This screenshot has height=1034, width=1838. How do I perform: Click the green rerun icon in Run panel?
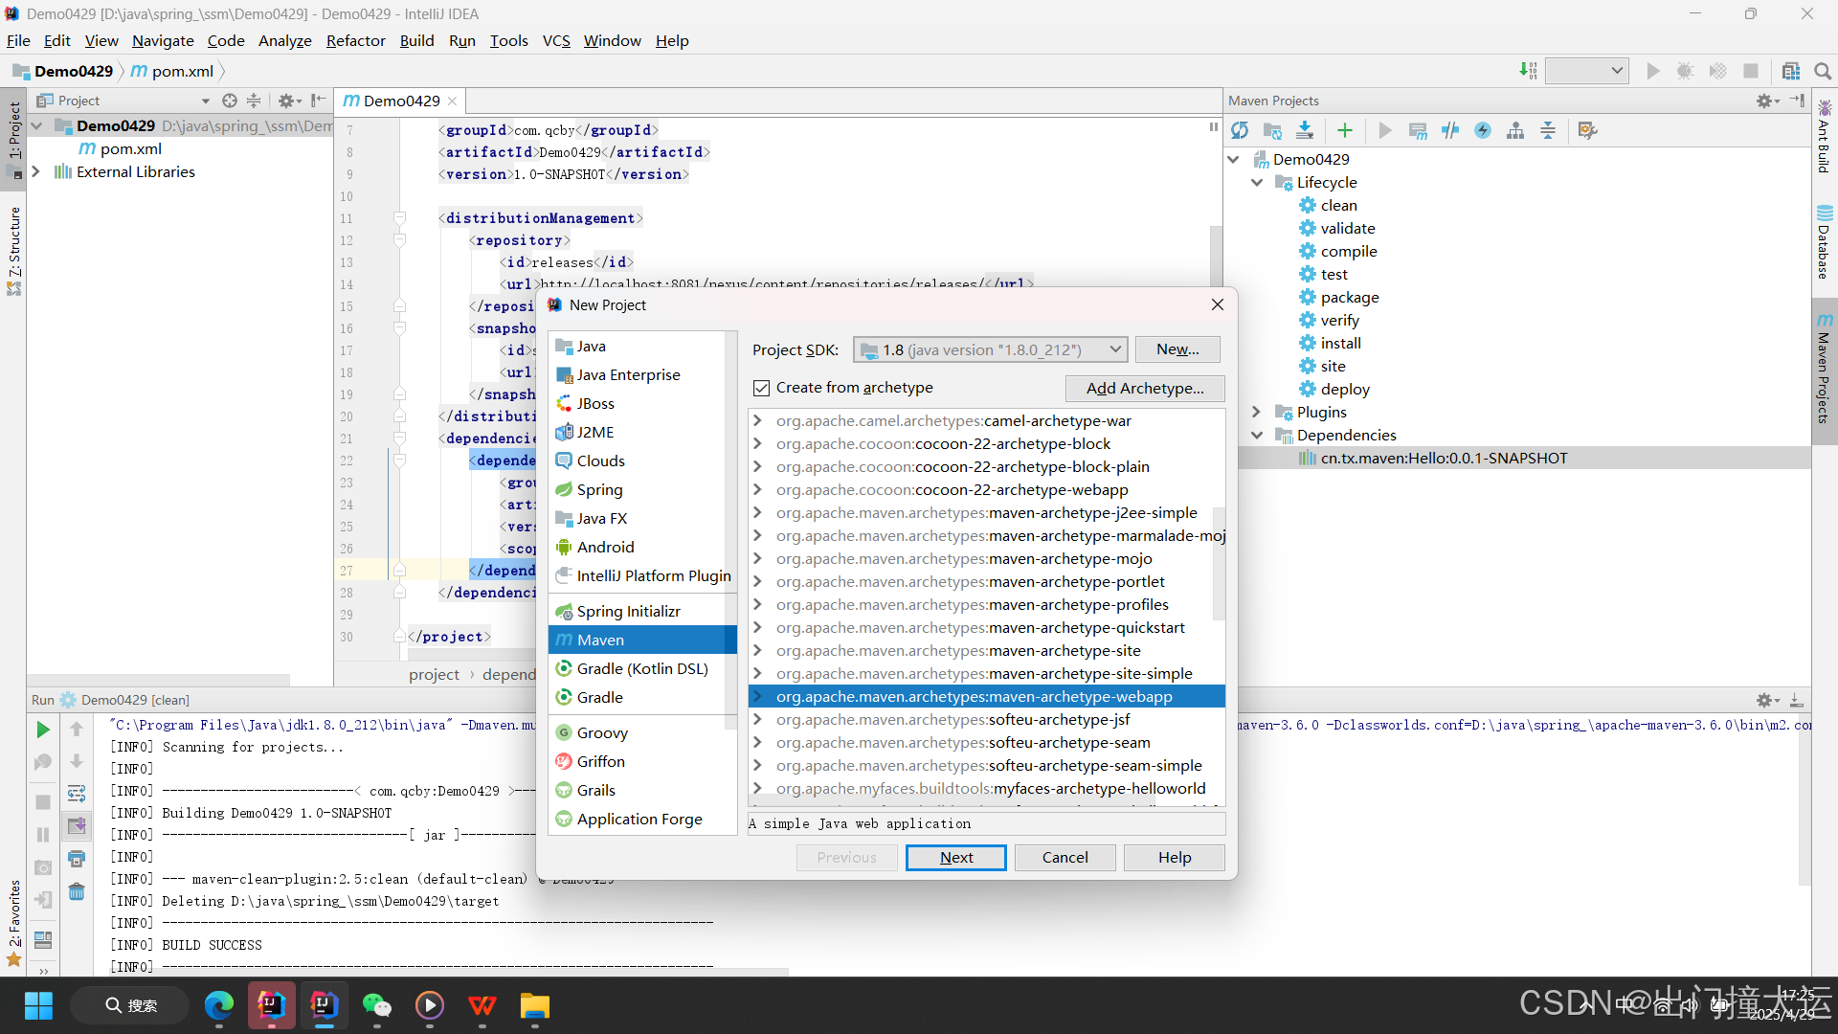(x=43, y=730)
